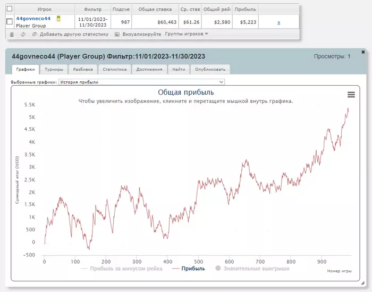
Task: Expand the Группы игроков dropdown
Action: click(x=187, y=34)
